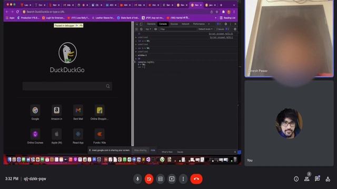Open the Apps bookmark
This screenshot has width=337, height=189.
pos(10,18)
